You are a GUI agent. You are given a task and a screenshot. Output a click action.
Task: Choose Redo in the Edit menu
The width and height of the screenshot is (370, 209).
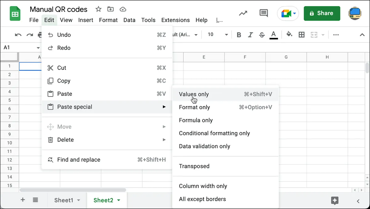point(107,48)
